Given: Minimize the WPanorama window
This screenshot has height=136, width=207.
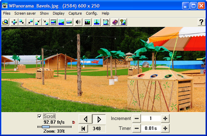Looking at the screenshot, I should click(186, 6).
